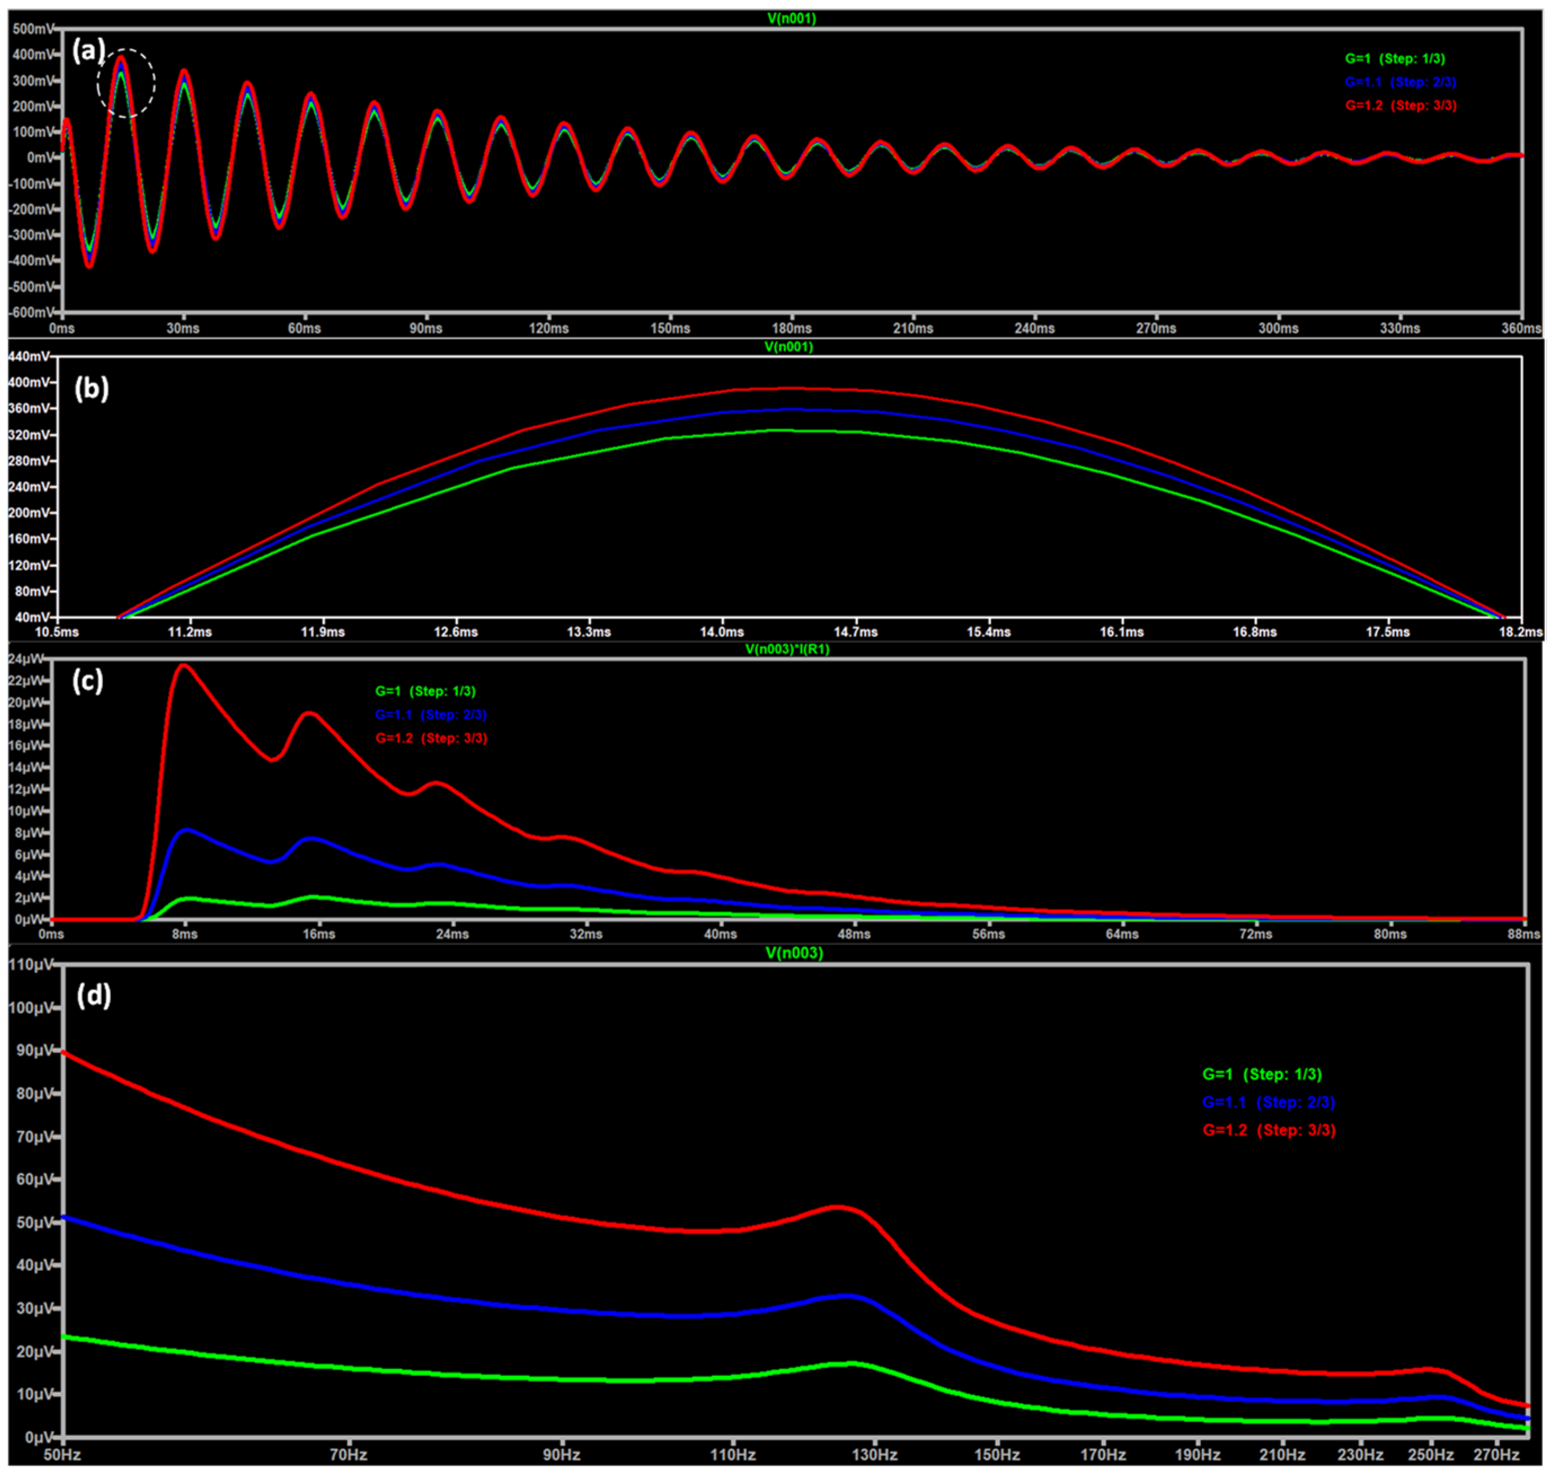Click the V(n003) trace label above panel (d)

pyautogui.click(x=794, y=954)
